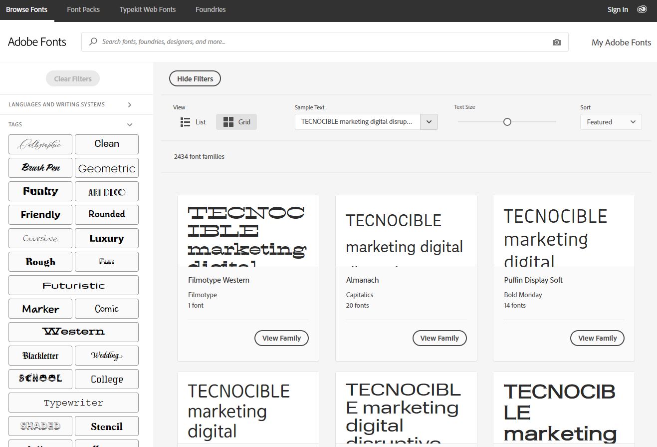Switch to List view
This screenshot has width=657, height=447.
coord(193,122)
